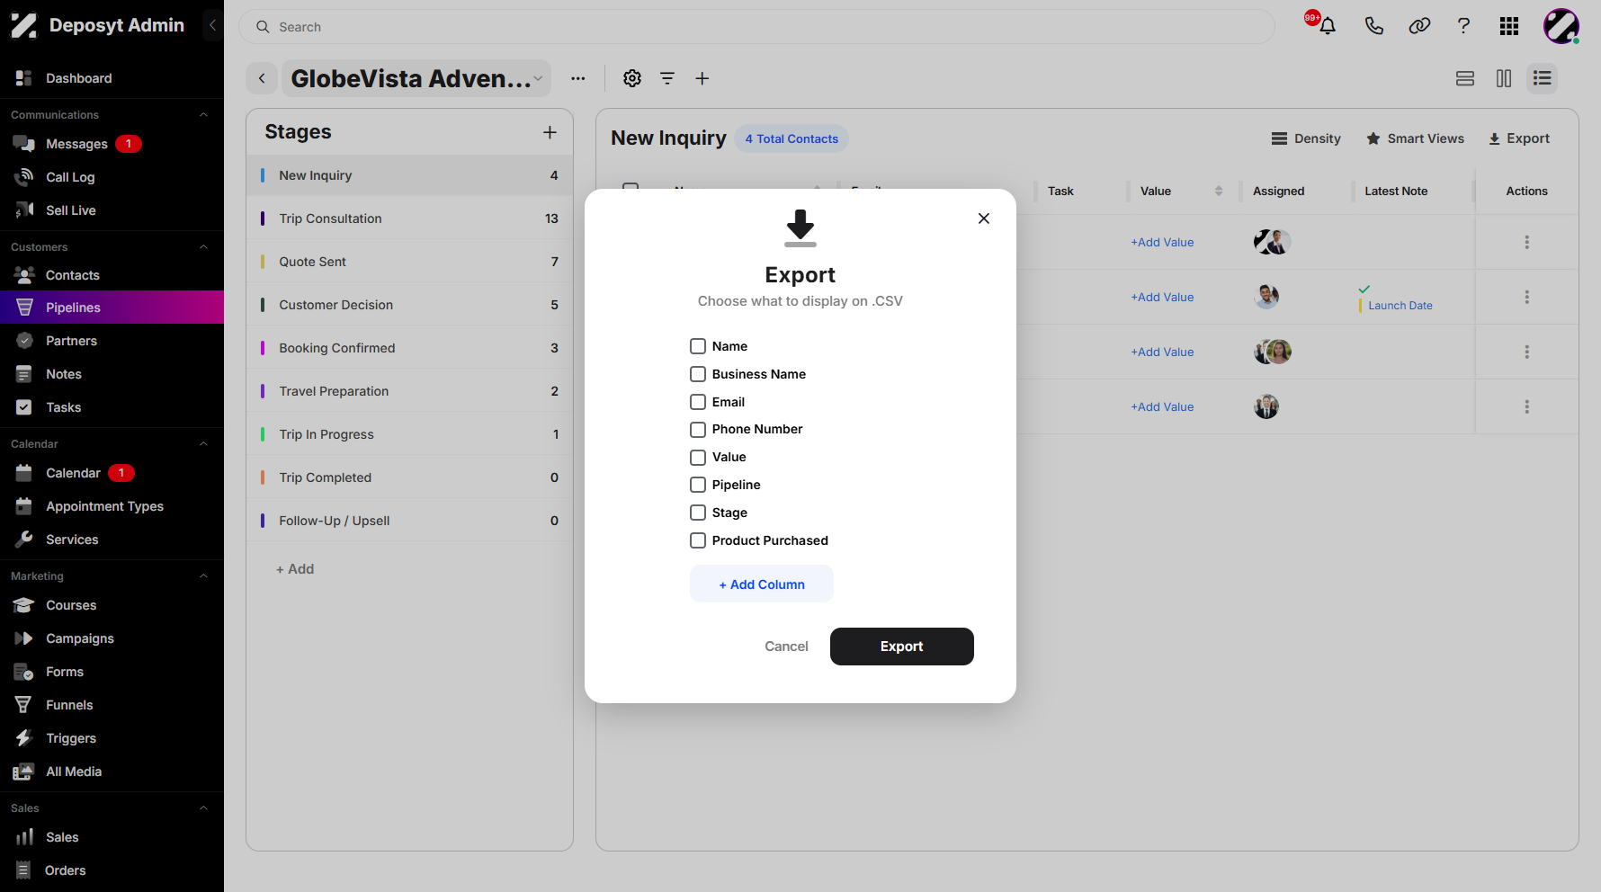Screen dimensions: 1601x892
Task: Close the Export dialog
Action: click(x=984, y=219)
